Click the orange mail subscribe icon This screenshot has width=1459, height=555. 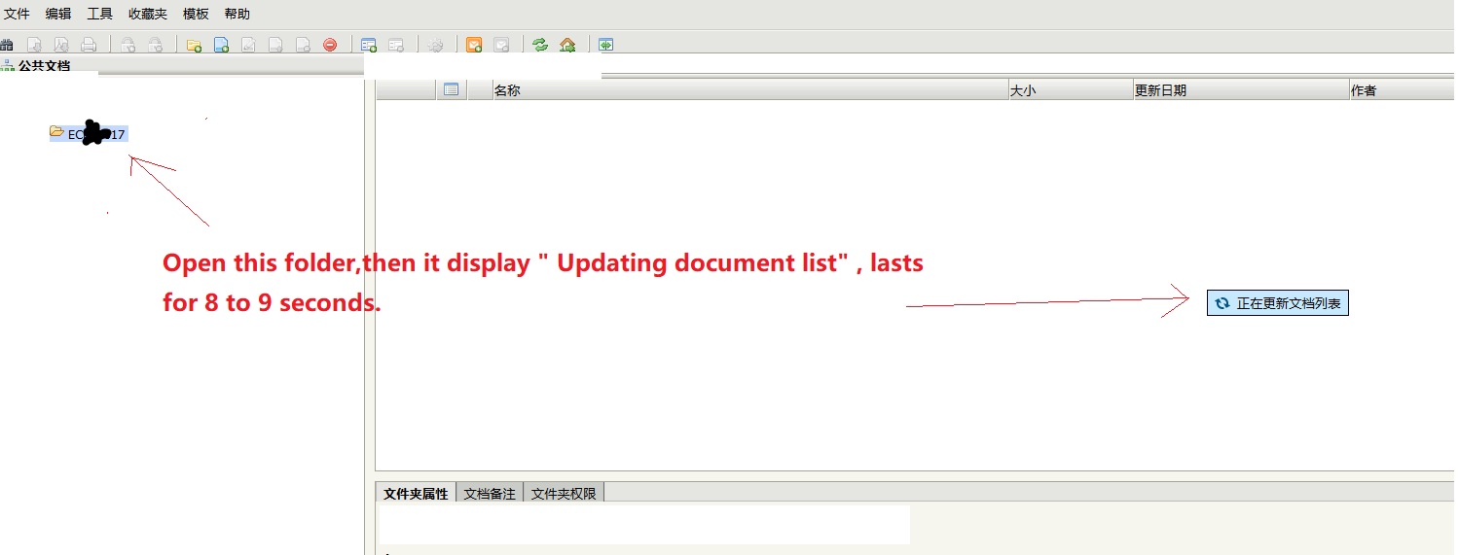click(x=474, y=45)
